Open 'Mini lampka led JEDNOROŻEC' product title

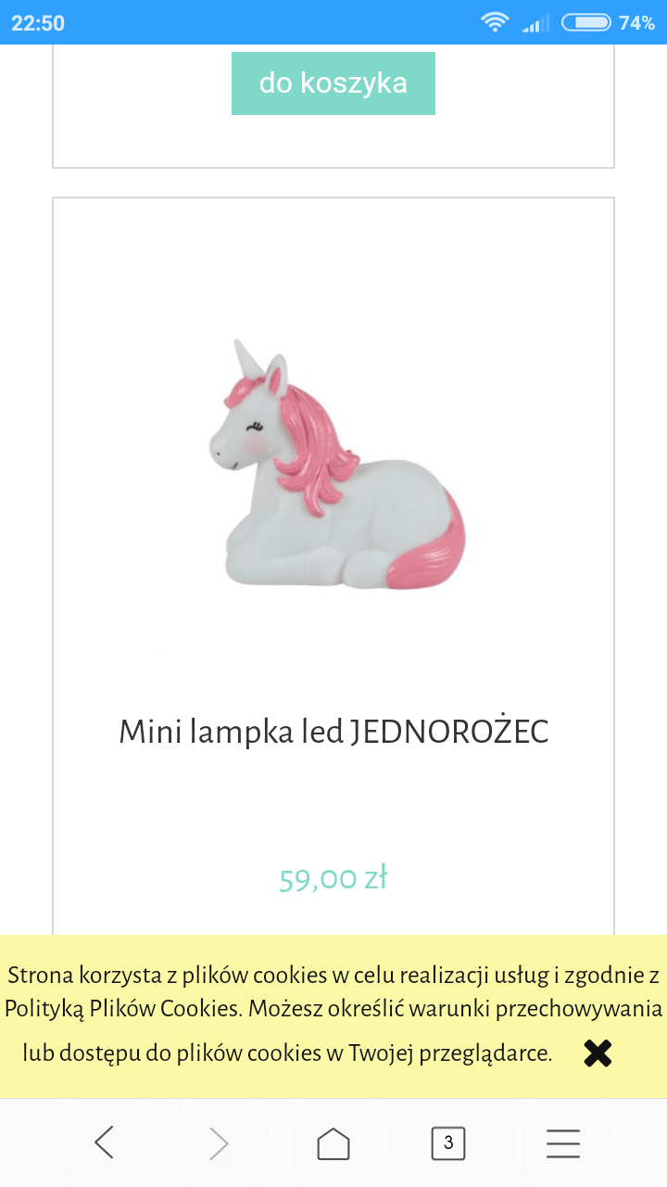[333, 732]
